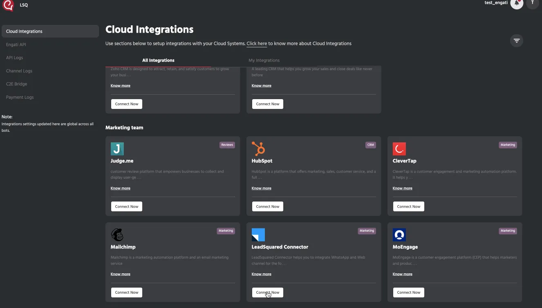The height and width of the screenshot is (308, 542).
Task: Open Know more for LeadSquared Connector
Action: click(262, 274)
